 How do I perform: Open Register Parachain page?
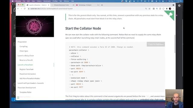[27, 69]
